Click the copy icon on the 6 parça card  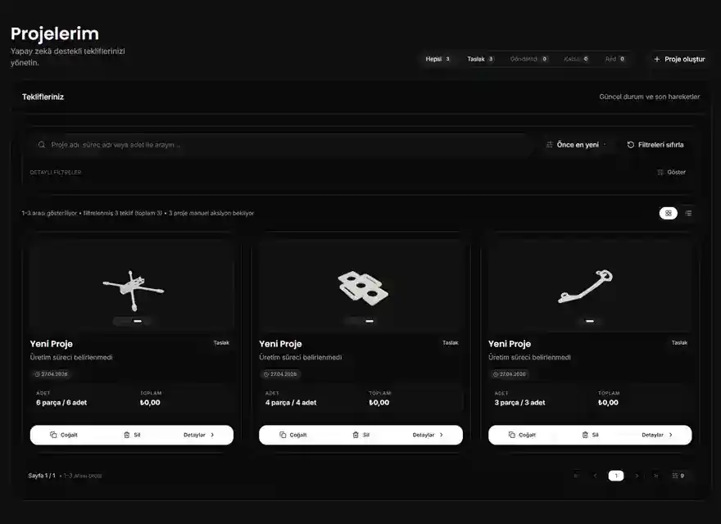pos(53,435)
